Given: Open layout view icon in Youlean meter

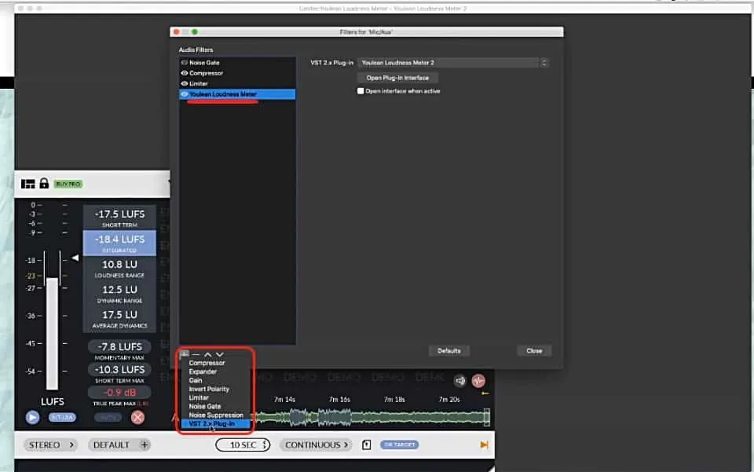Looking at the screenshot, I should pos(28,184).
